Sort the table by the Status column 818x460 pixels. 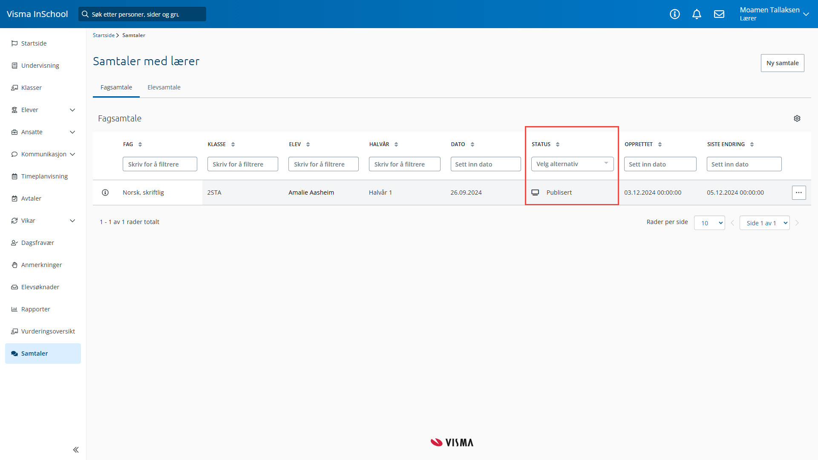(557, 144)
